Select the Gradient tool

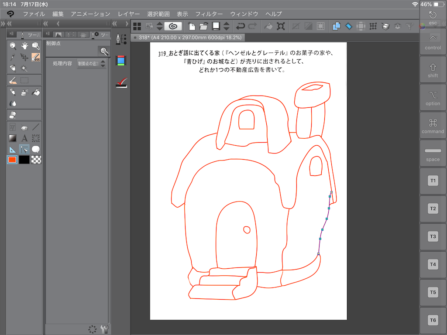(13, 138)
